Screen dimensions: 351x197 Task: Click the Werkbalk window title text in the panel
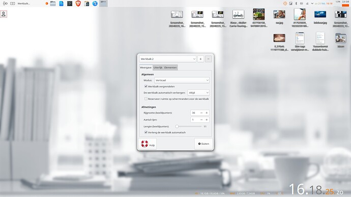[x=24, y=4]
